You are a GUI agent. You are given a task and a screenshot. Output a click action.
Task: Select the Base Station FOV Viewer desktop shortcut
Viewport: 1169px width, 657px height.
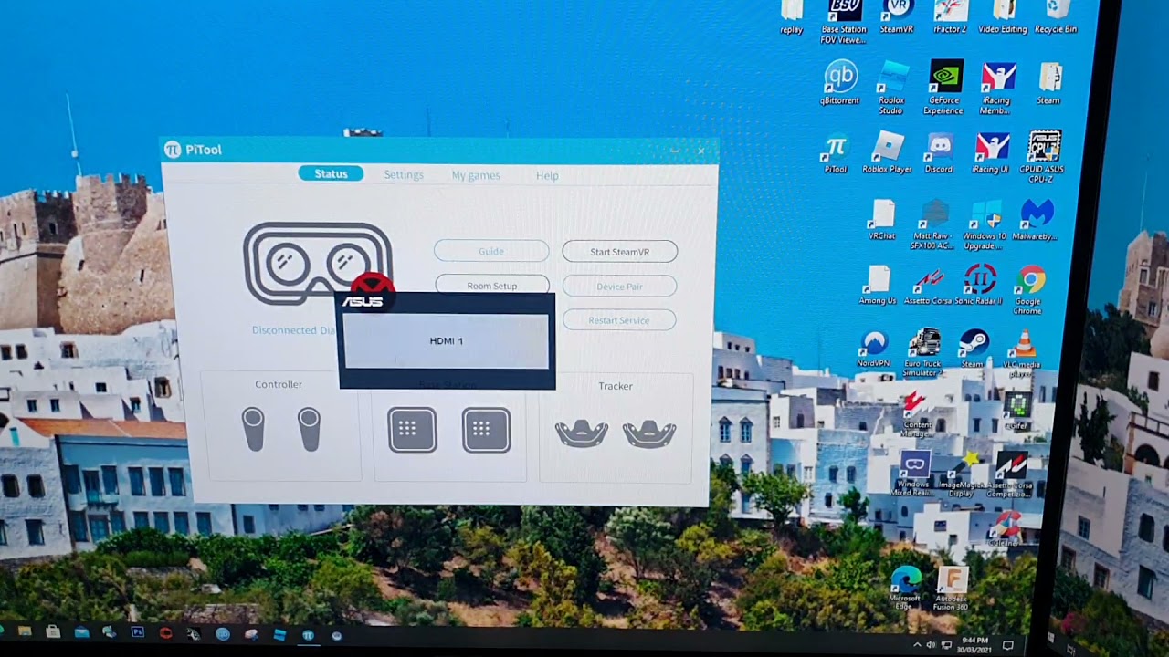pyautogui.click(x=844, y=20)
